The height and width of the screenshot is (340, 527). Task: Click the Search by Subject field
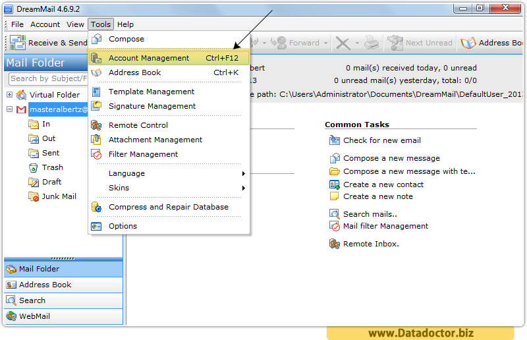(x=48, y=78)
